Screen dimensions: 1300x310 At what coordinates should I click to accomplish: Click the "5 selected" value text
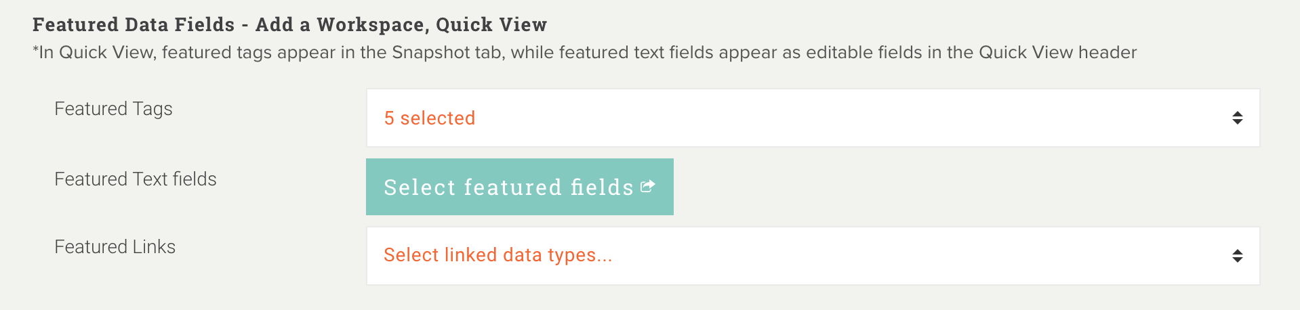pyautogui.click(x=429, y=118)
